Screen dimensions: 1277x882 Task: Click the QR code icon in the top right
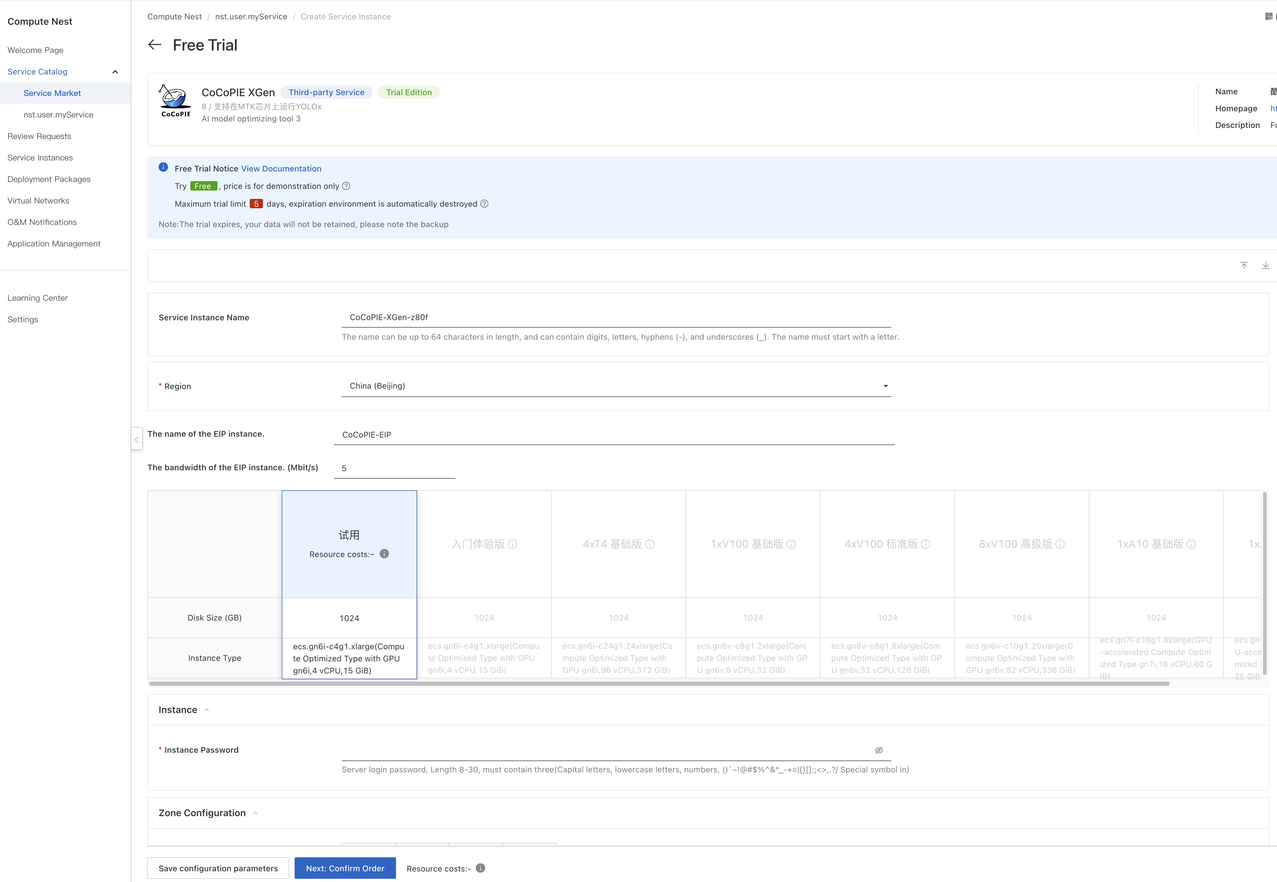point(1269,17)
